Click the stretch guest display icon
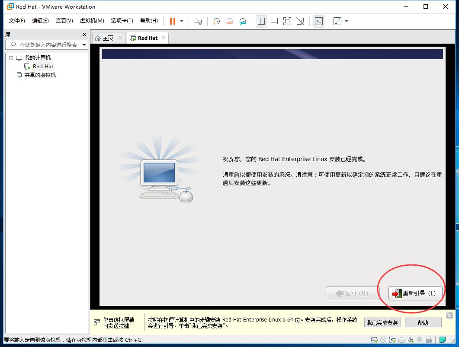 pyautogui.click(x=337, y=21)
